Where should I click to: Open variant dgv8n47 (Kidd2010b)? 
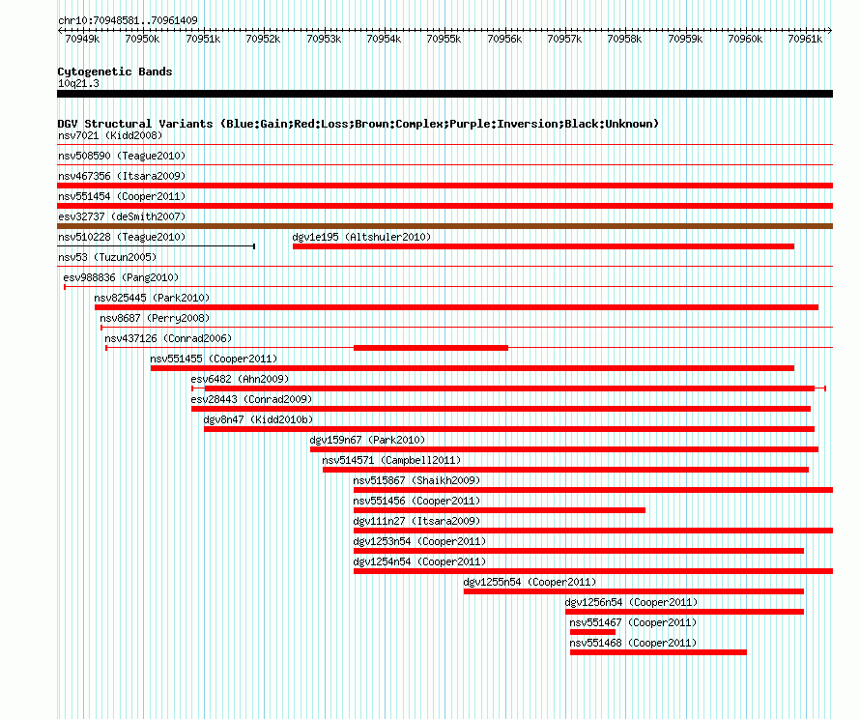[258, 419]
